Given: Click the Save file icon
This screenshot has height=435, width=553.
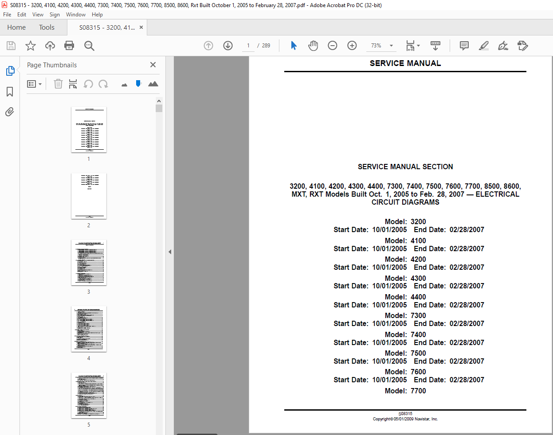Looking at the screenshot, I should (11, 46).
